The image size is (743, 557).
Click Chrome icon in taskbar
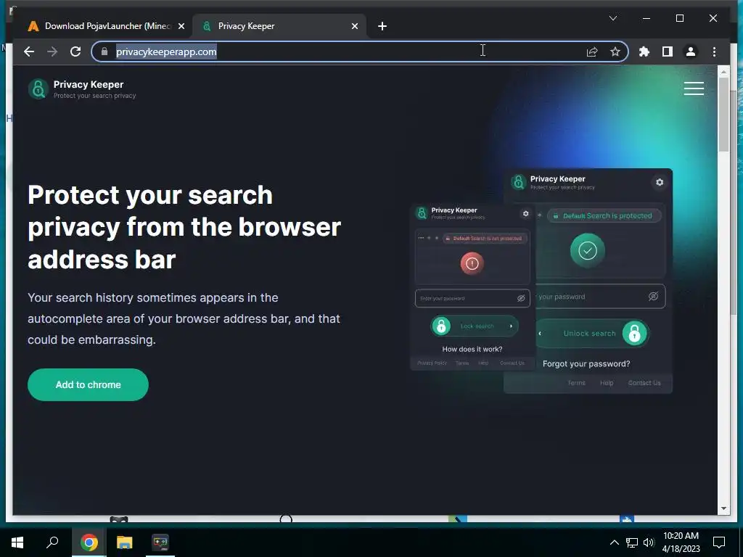coord(89,542)
